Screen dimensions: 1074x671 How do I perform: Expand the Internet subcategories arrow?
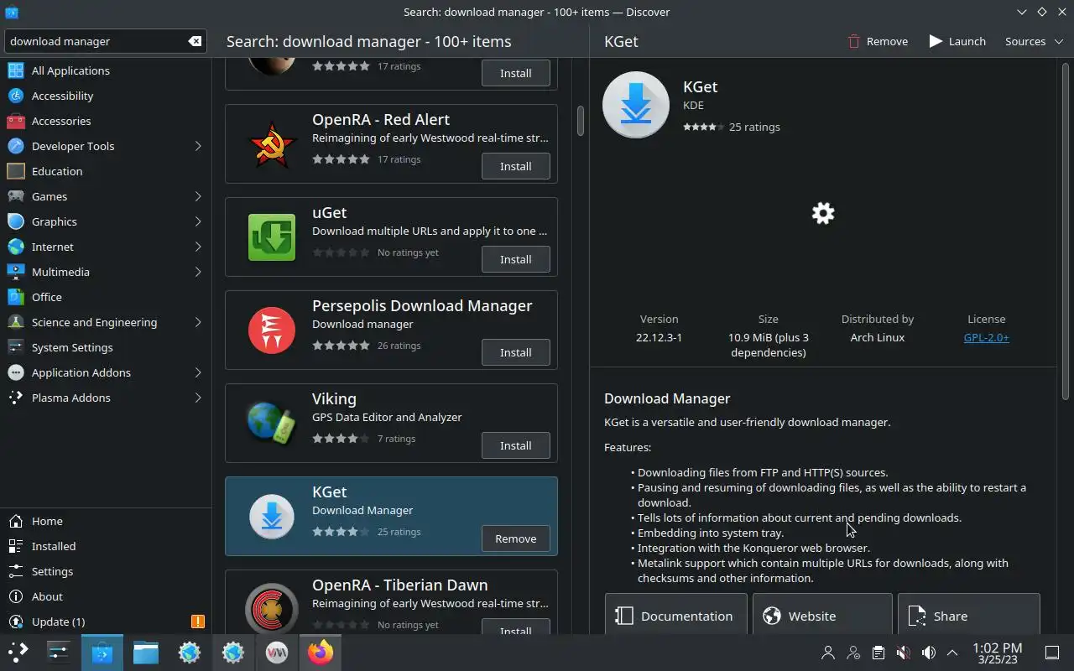[198, 247]
